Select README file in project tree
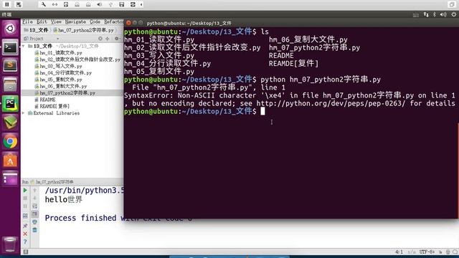Viewport: 459px width, 258px height. click(x=45, y=100)
